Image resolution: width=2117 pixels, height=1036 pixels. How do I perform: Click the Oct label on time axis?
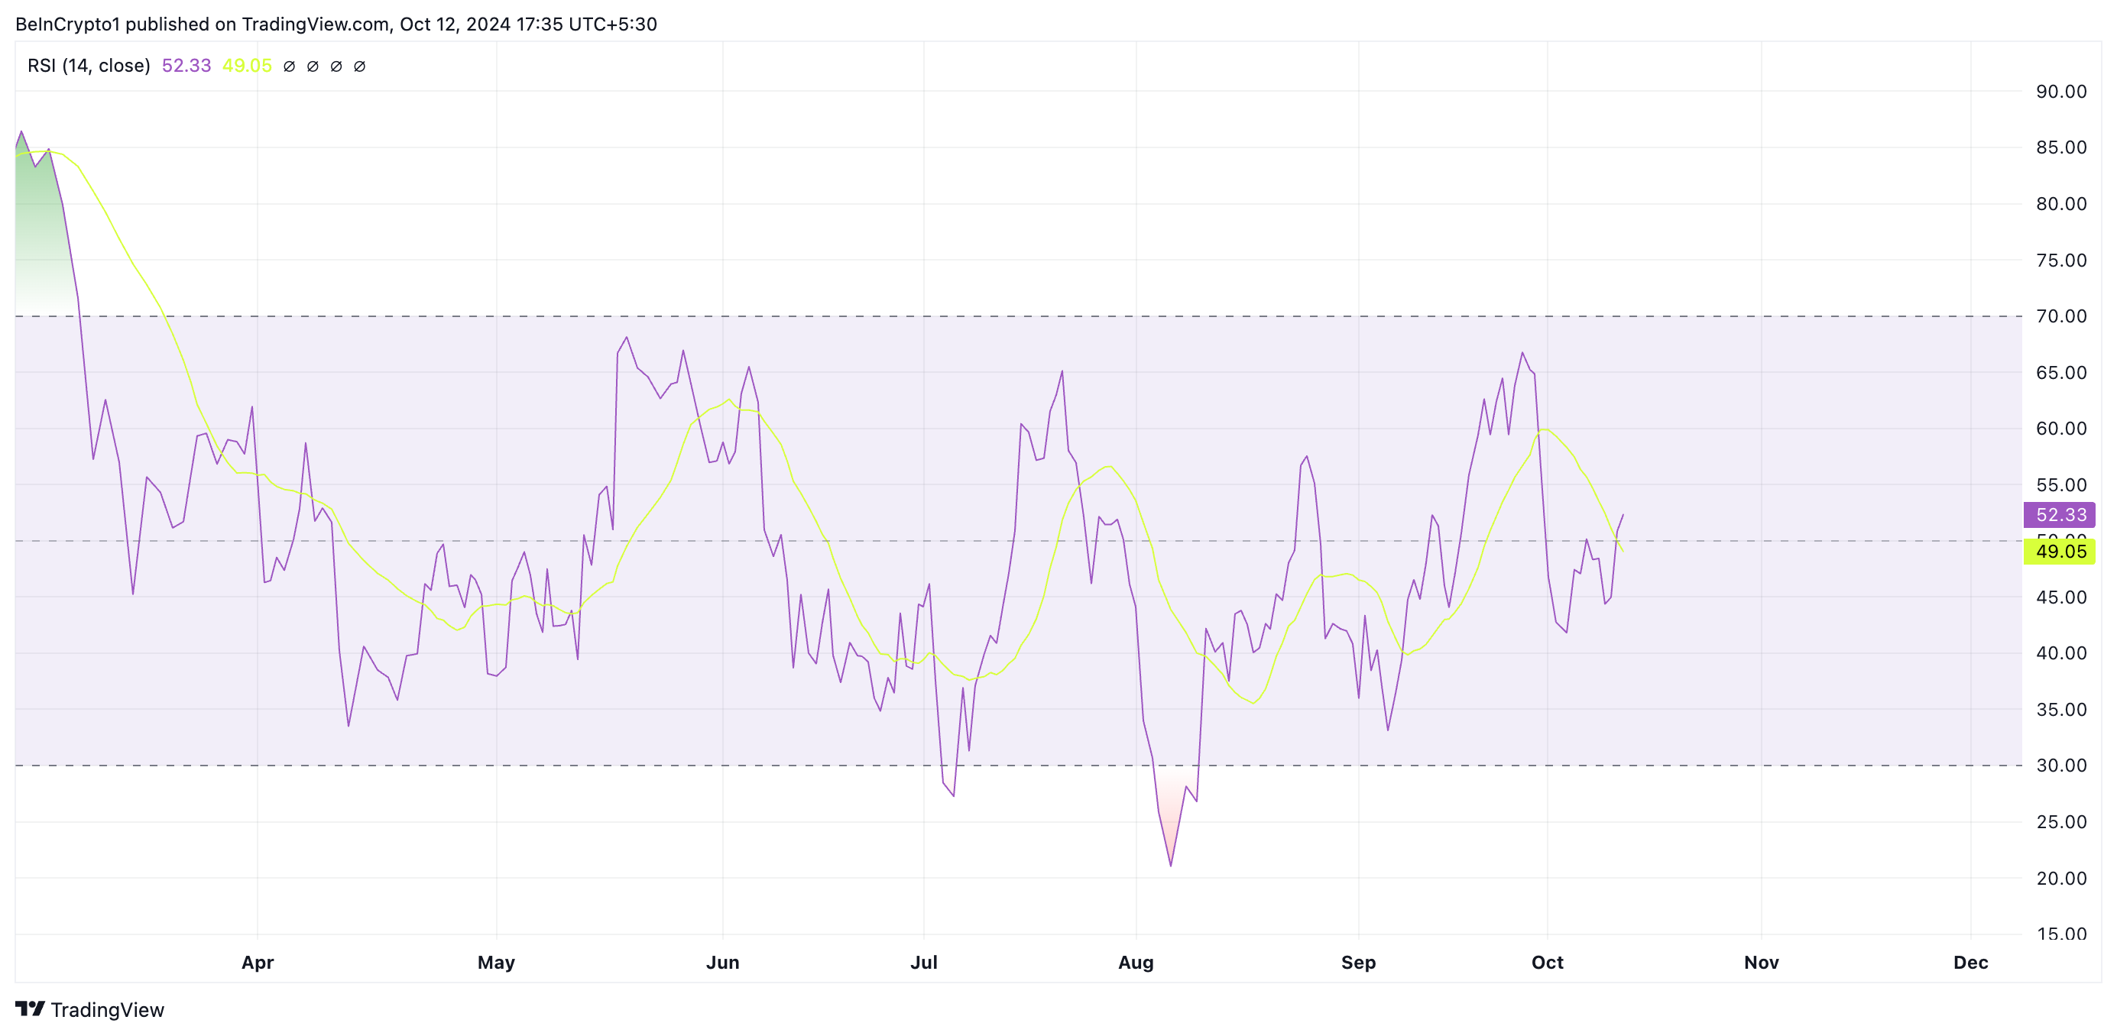tap(1548, 962)
